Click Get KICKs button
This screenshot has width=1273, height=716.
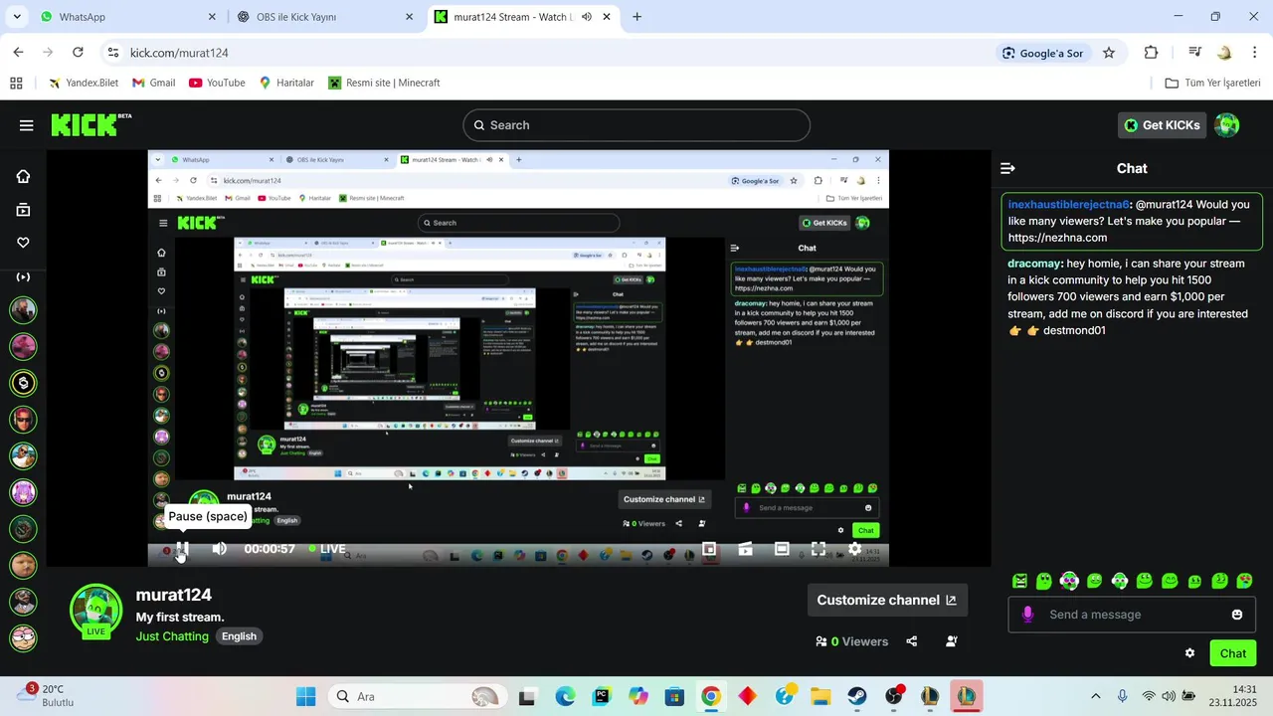click(x=1162, y=125)
